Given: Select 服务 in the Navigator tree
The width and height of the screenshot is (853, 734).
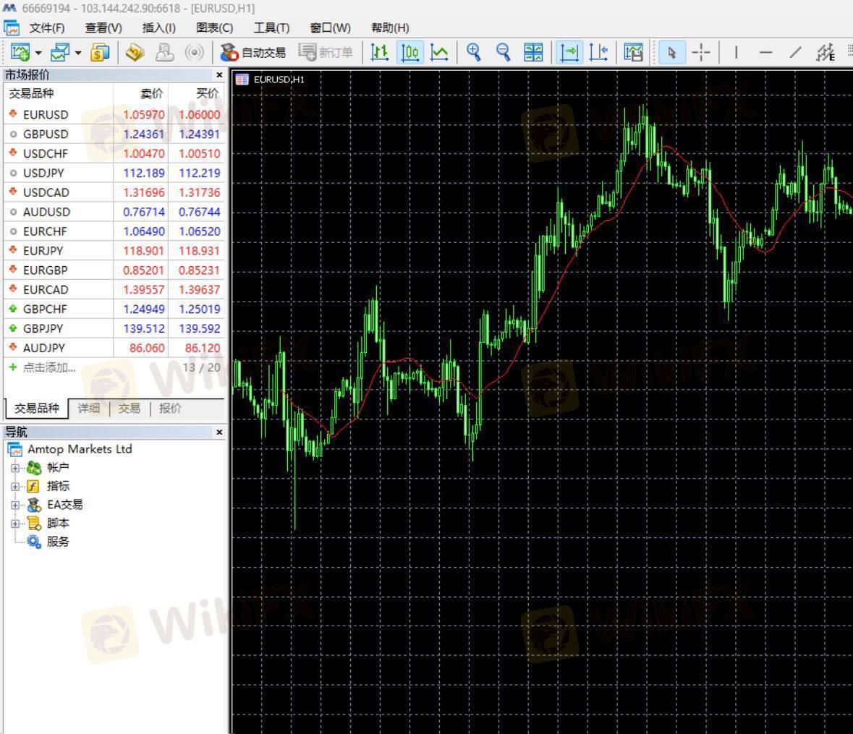Looking at the screenshot, I should [58, 542].
